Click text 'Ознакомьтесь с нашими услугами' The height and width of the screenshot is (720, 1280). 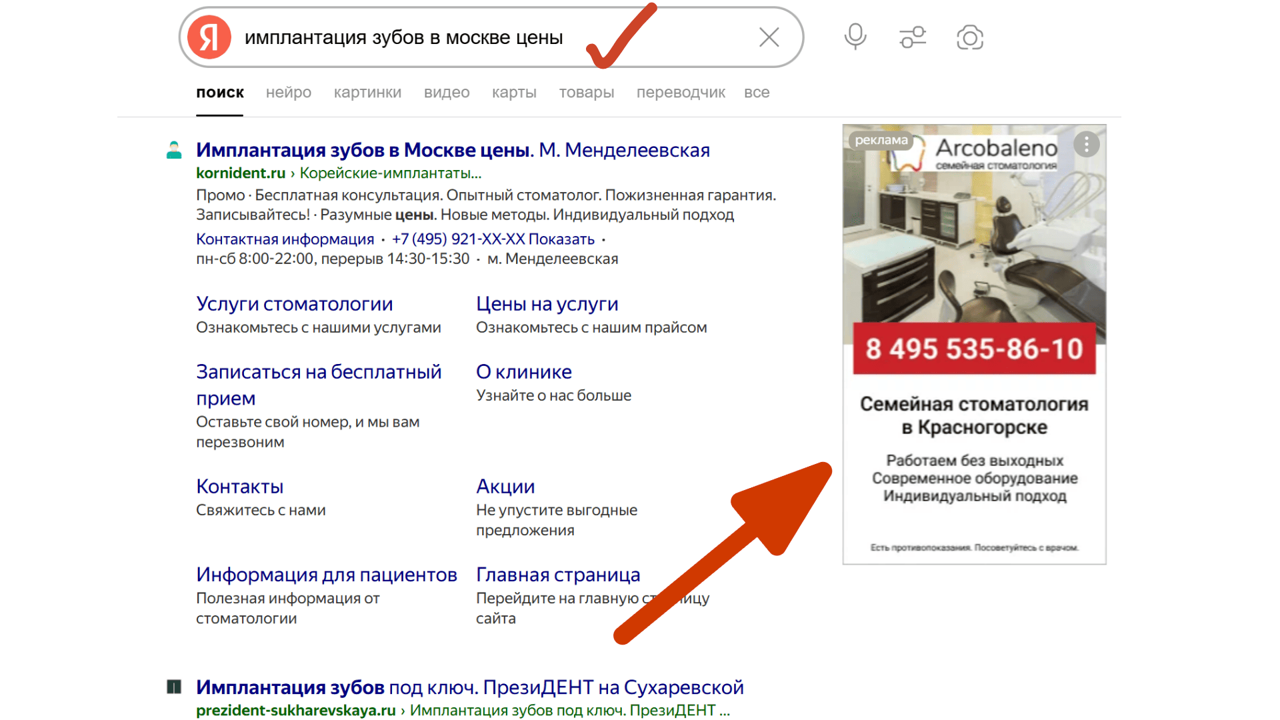319,327
